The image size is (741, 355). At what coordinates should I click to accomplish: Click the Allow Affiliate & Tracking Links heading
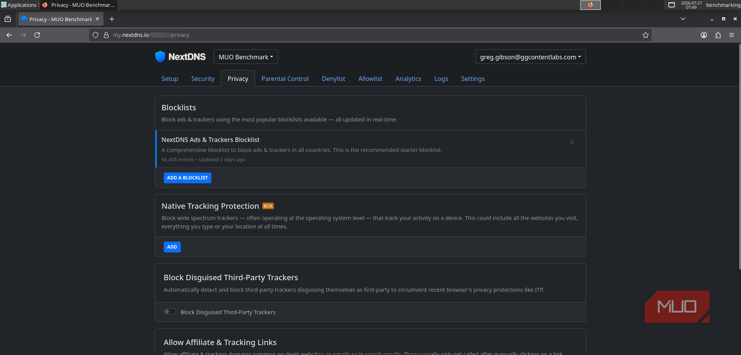coord(220,343)
